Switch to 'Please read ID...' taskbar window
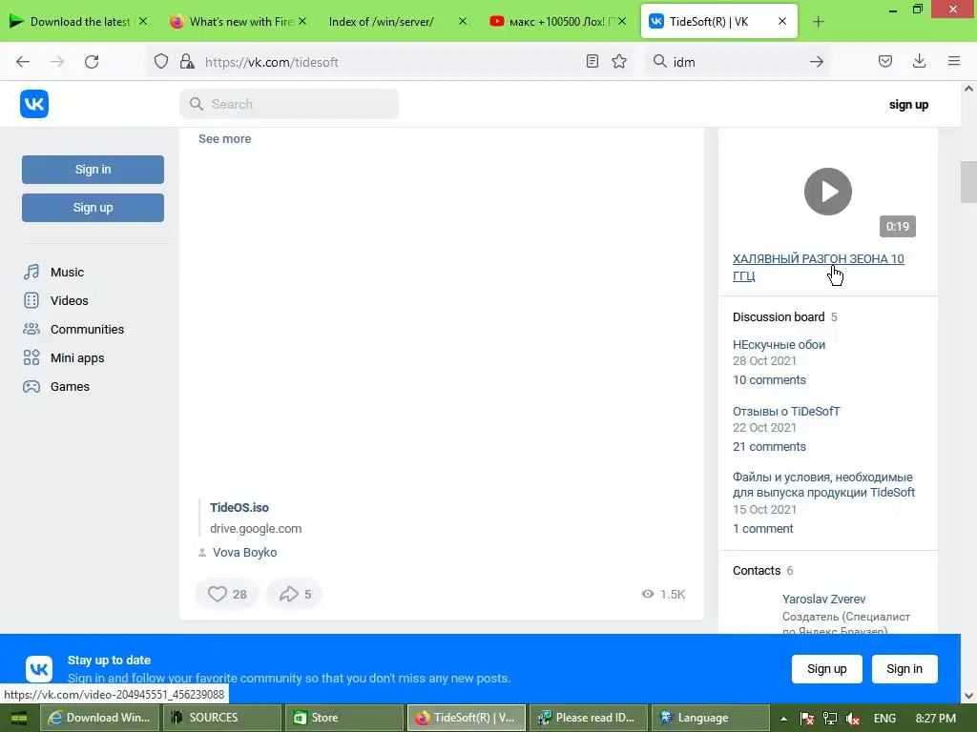The width and height of the screenshot is (977, 732). point(588,718)
